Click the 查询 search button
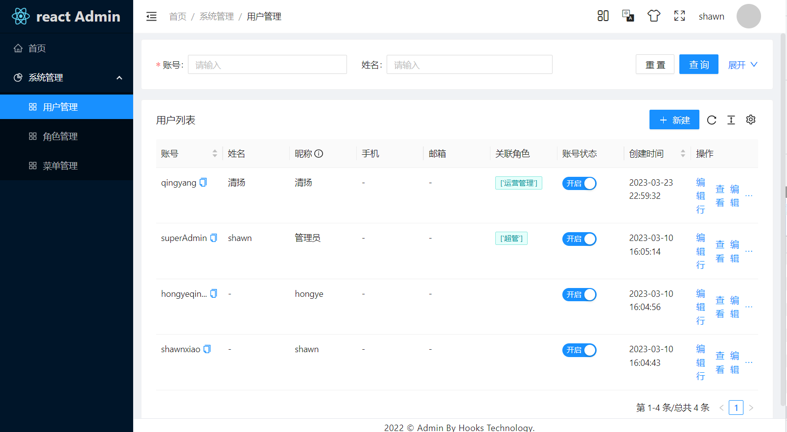 coord(699,64)
